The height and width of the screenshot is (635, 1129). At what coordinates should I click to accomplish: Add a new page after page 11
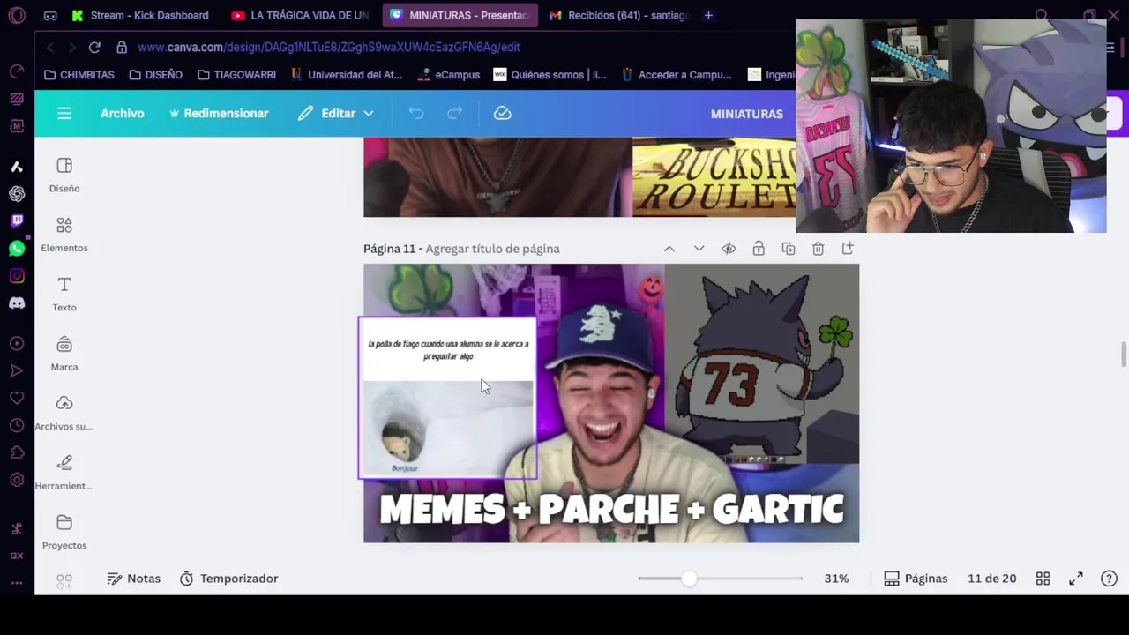[848, 249]
